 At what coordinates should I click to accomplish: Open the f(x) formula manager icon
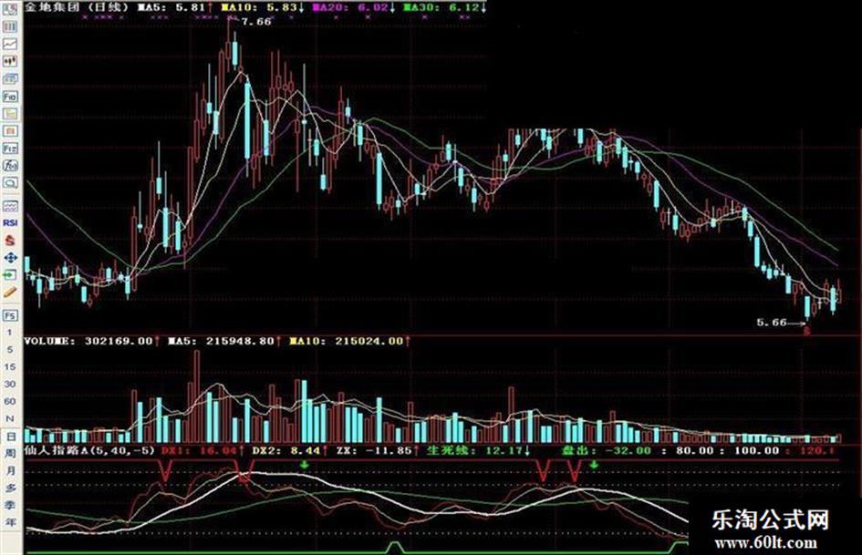pyautogui.click(x=10, y=165)
